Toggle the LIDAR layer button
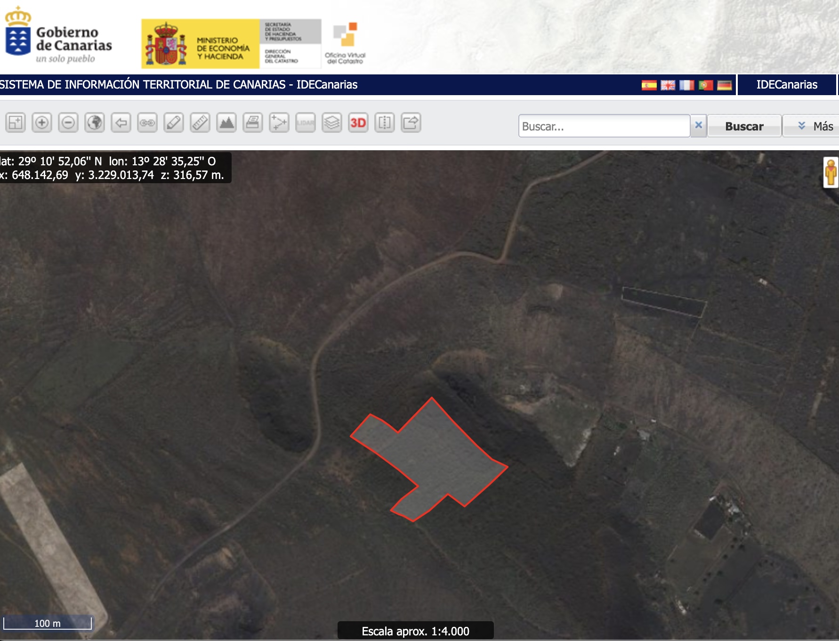Image resolution: width=839 pixels, height=641 pixels. point(306,123)
